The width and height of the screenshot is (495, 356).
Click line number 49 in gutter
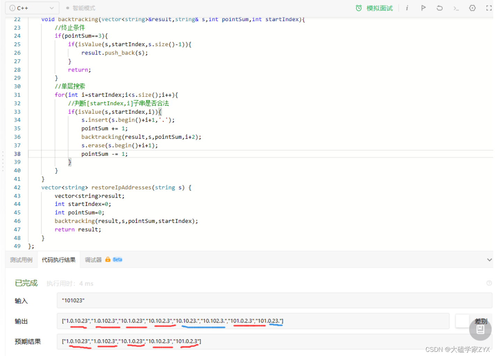click(x=17, y=246)
